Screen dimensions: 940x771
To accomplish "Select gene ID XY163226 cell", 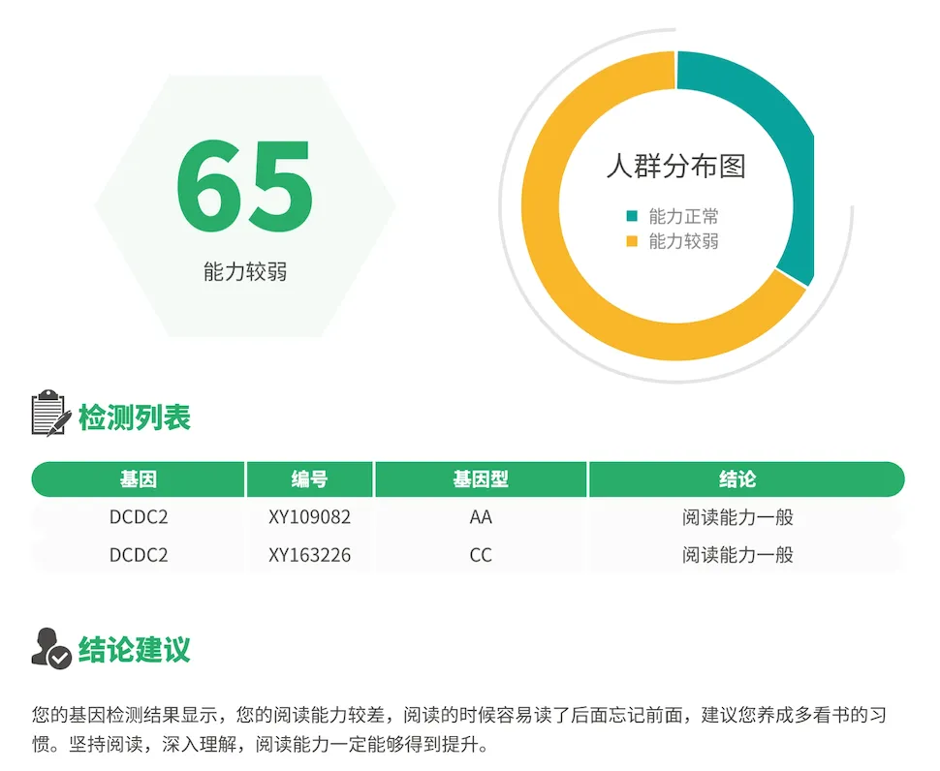I will pyautogui.click(x=309, y=555).
